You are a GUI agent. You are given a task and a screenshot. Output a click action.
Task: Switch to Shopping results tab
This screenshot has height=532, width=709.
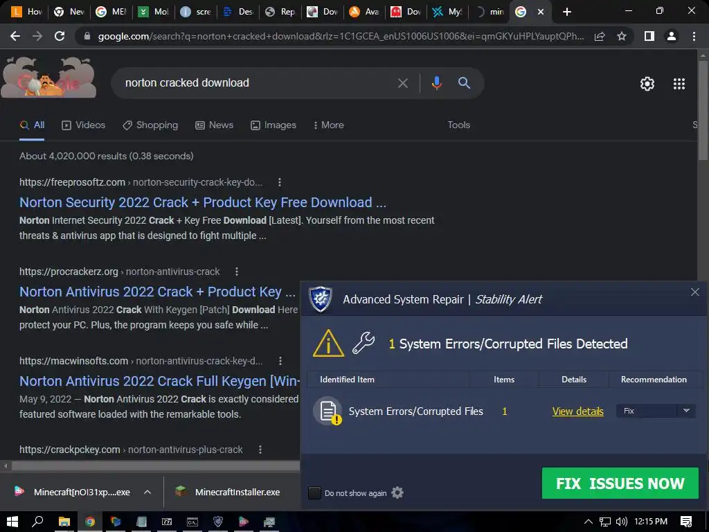[150, 125]
